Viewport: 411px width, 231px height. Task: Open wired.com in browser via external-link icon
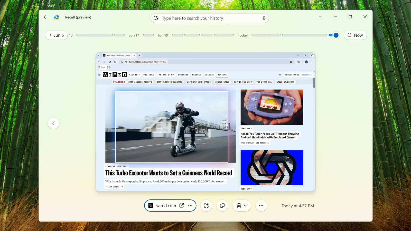(x=182, y=205)
